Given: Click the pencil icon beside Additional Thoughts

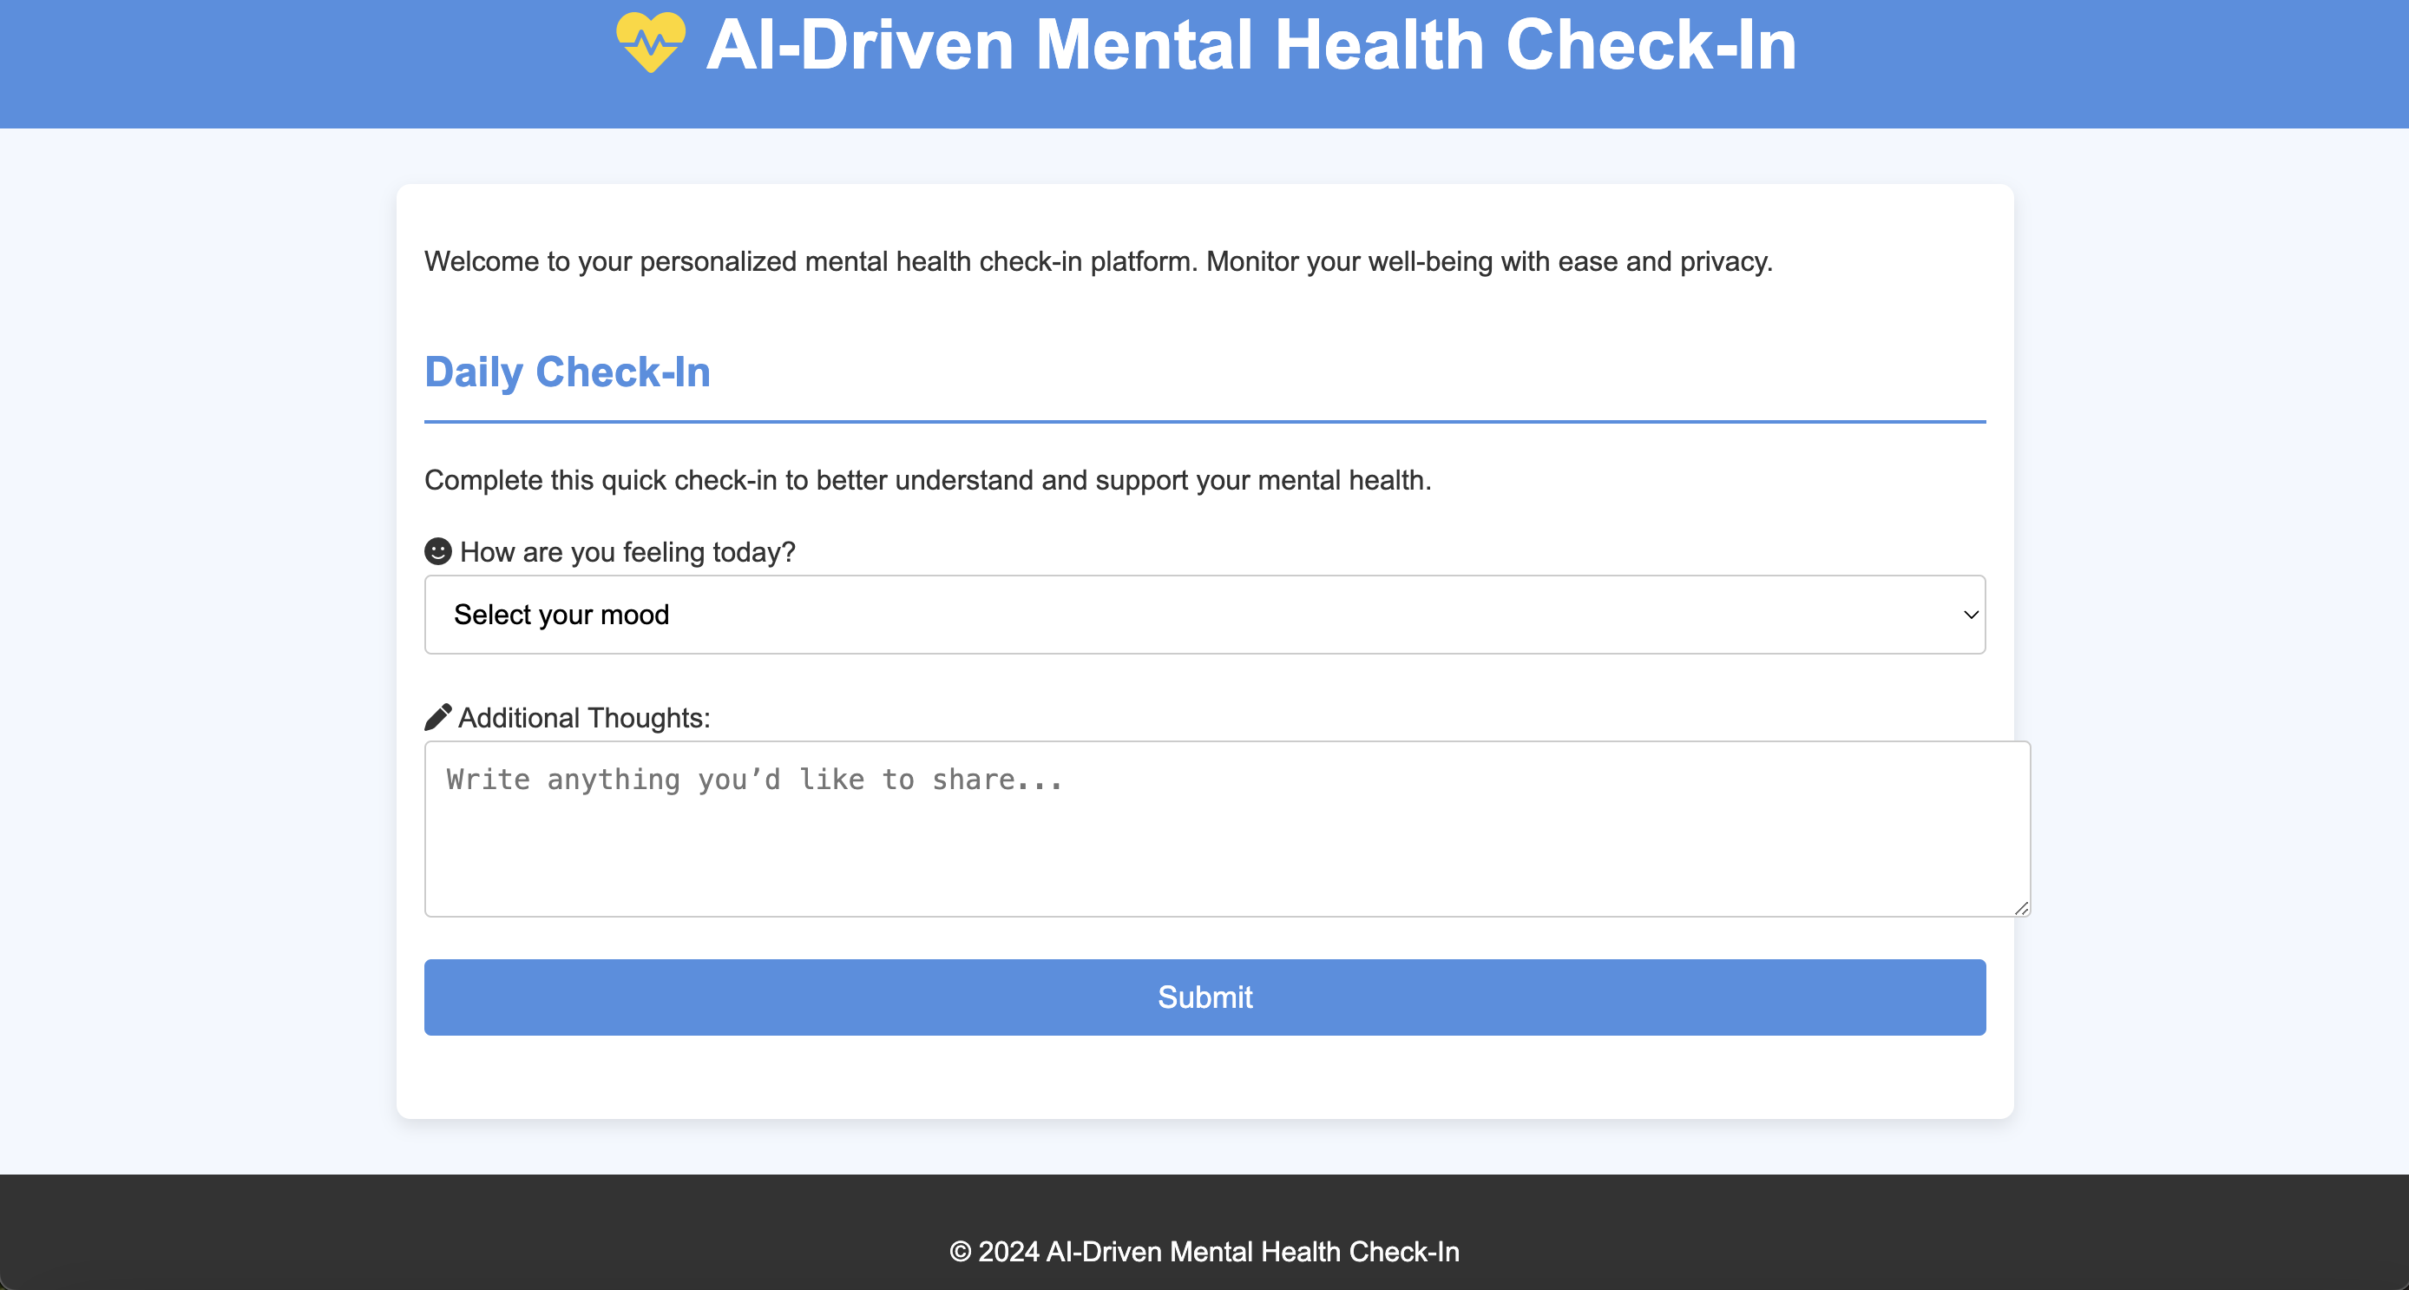Looking at the screenshot, I should pyautogui.click(x=437, y=716).
